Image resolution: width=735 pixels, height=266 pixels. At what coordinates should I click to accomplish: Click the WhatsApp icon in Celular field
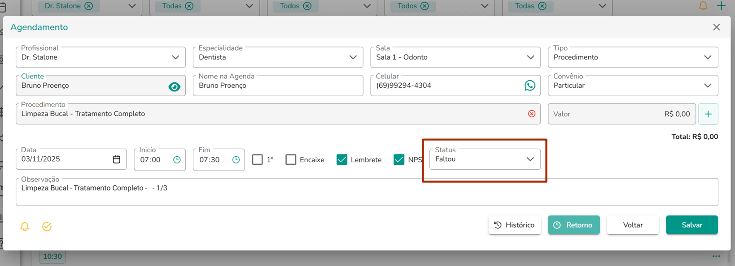[530, 86]
